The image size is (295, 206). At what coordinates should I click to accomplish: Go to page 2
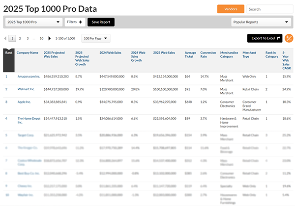point(20,38)
